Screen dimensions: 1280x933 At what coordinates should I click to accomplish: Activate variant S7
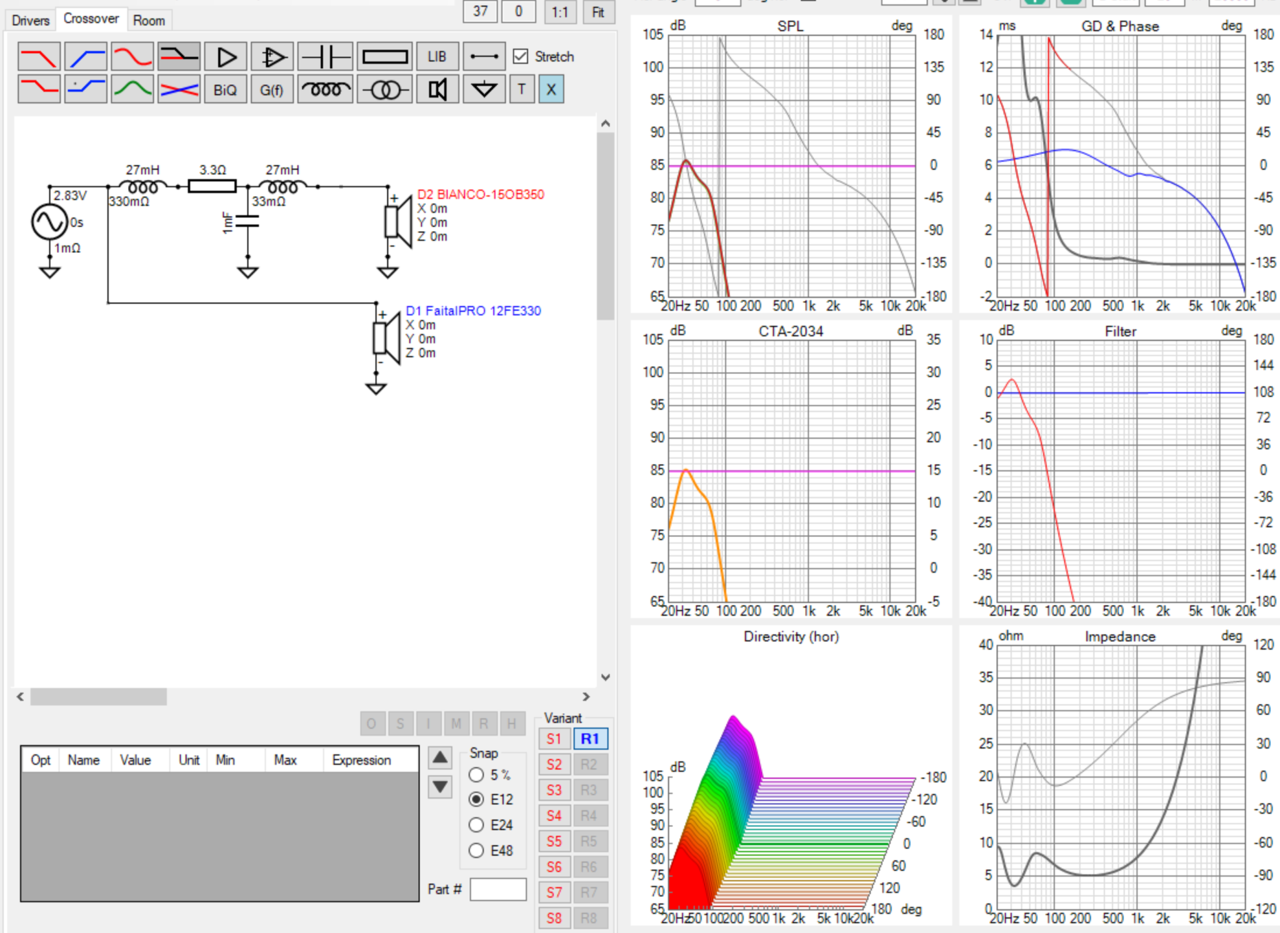point(554,892)
